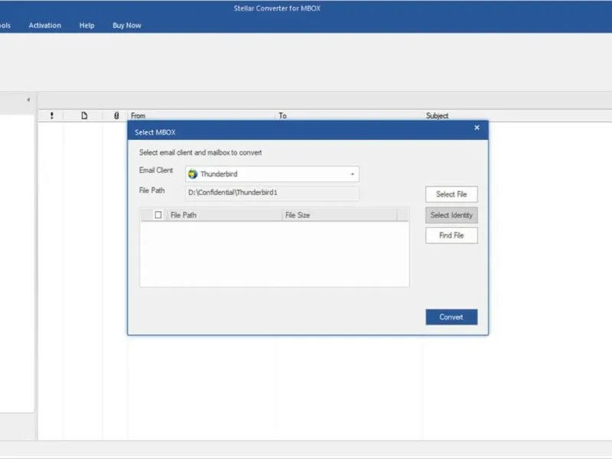Viewport: 612px width, 459px height.
Task: Click the Select Identity button
Action: point(451,215)
